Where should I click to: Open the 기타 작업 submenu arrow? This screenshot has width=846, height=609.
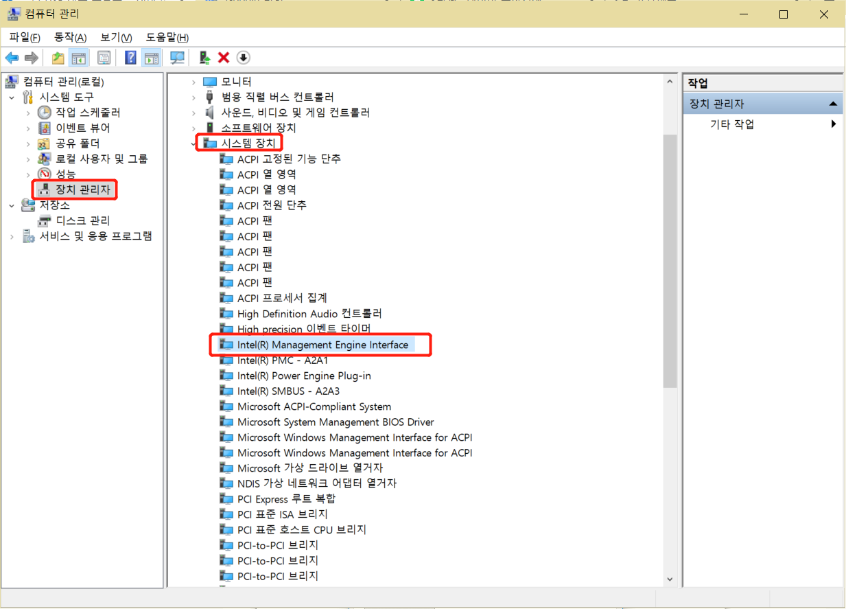[834, 124]
